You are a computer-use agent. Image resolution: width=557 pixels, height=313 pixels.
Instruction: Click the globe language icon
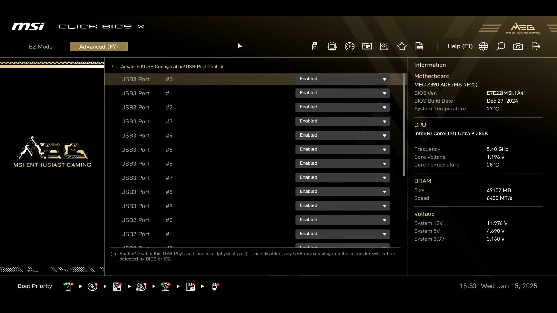pyautogui.click(x=483, y=46)
